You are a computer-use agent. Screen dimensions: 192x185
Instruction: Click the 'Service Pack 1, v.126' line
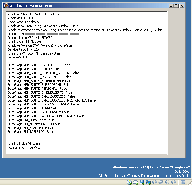click(23, 49)
